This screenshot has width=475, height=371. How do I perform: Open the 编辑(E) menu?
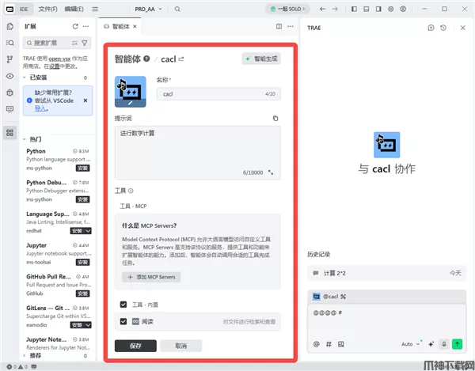(x=74, y=9)
